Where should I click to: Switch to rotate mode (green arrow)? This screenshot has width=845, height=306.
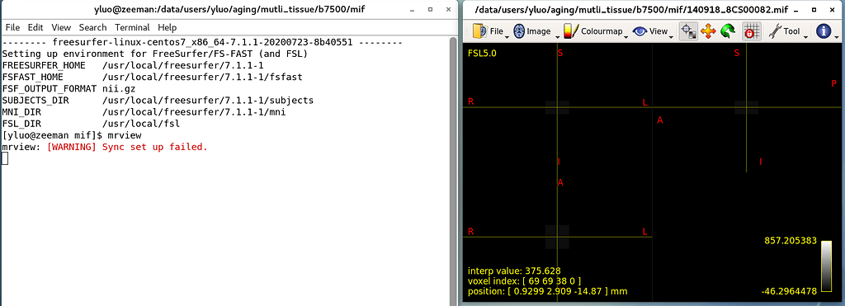click(x=728, y=32)
